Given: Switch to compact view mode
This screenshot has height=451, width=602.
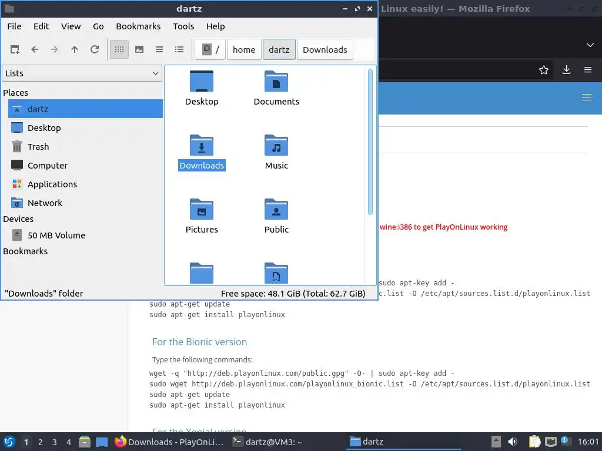Looking at the screenshot, I should tap(159, 49).
